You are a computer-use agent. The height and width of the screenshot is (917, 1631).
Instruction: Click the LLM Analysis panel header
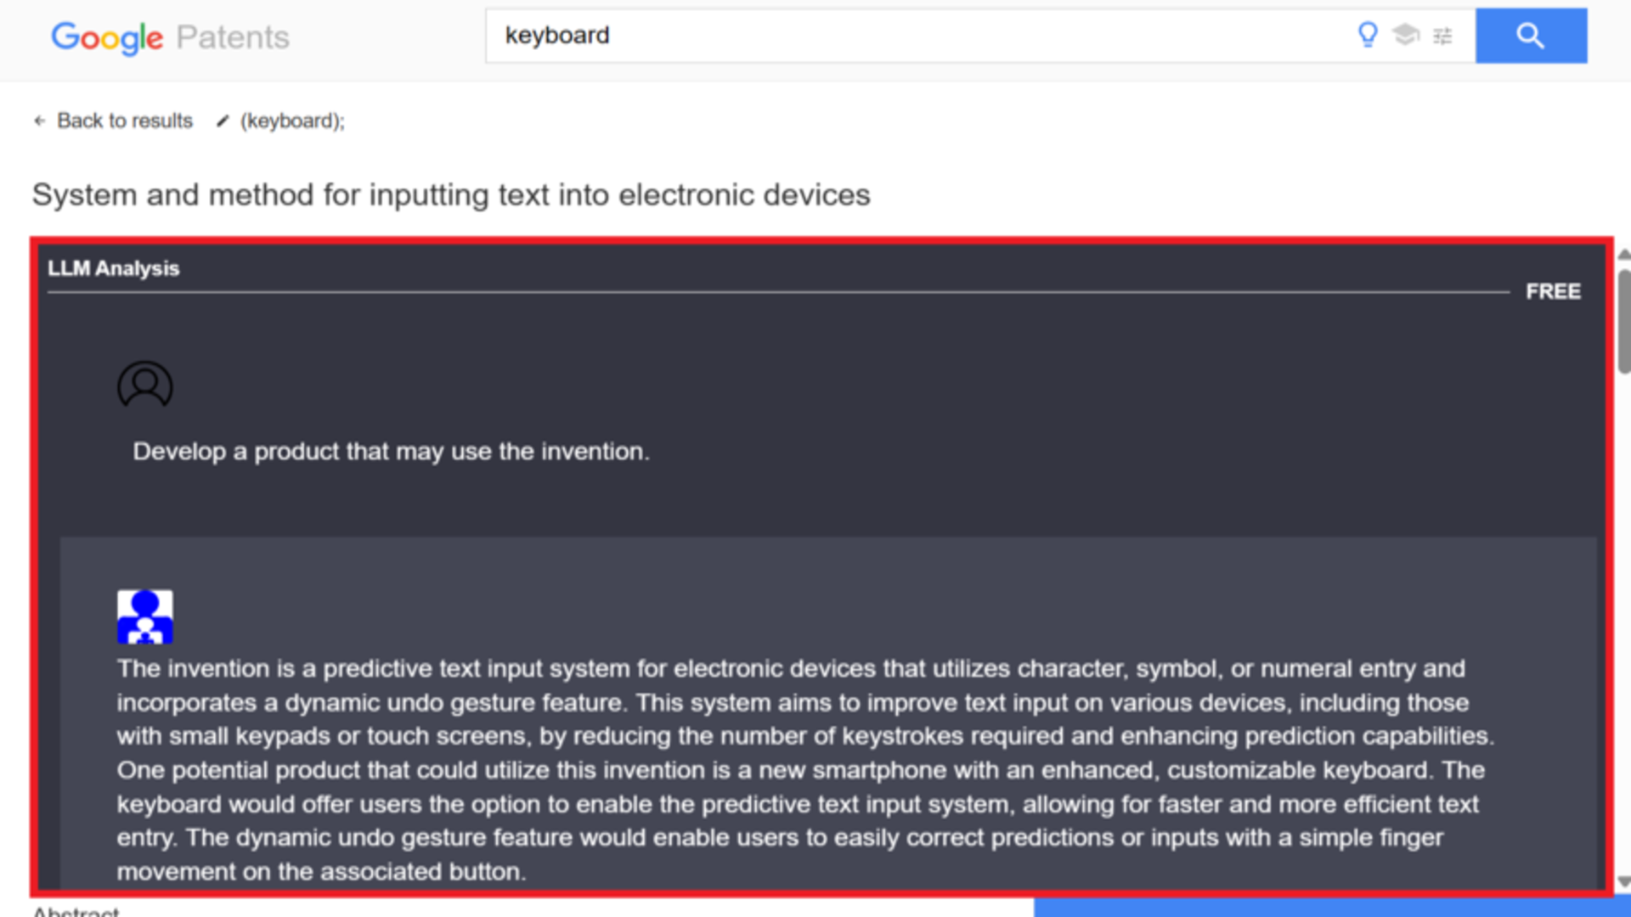(x=114, y=268)
